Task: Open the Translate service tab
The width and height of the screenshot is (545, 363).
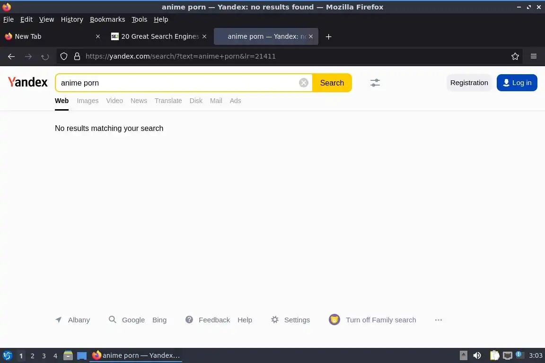Action: (168, 101)
